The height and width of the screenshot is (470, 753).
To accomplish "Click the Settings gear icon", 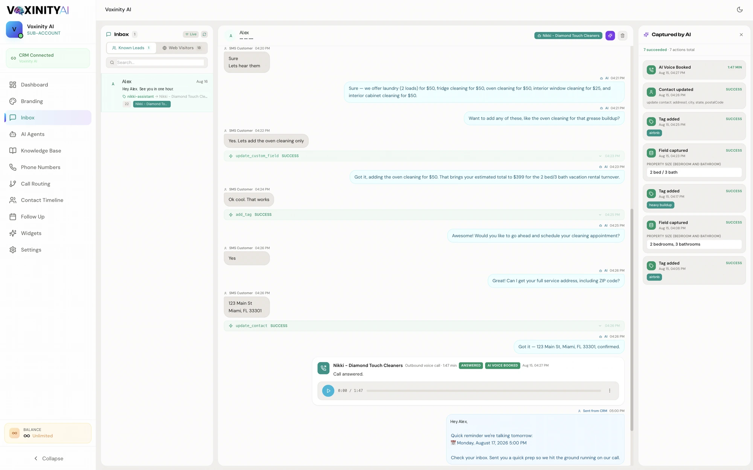I will (x=13, y=250).
